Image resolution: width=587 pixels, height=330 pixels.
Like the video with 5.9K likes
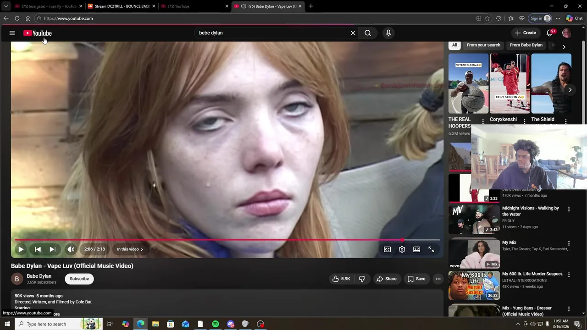341,279
